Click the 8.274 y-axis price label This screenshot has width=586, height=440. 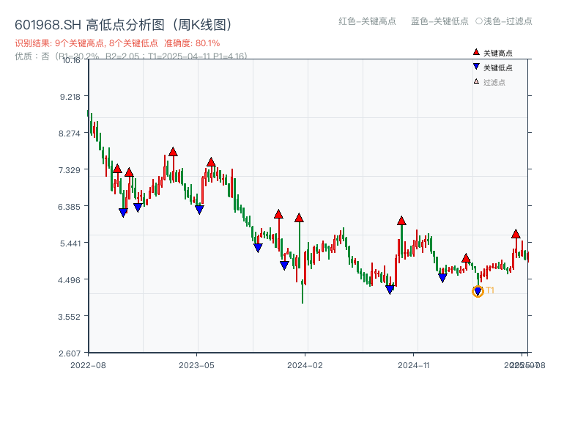click(x=70, y=133)
